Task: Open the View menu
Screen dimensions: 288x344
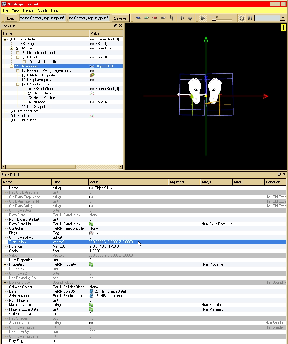Action: coord(15,10)
